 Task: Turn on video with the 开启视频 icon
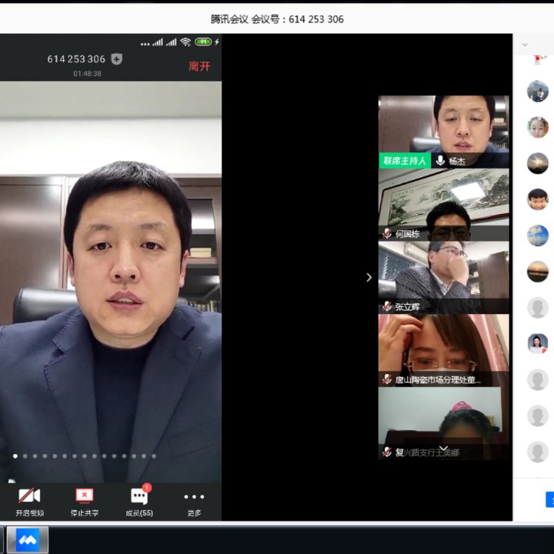click(x=29, y=501)
